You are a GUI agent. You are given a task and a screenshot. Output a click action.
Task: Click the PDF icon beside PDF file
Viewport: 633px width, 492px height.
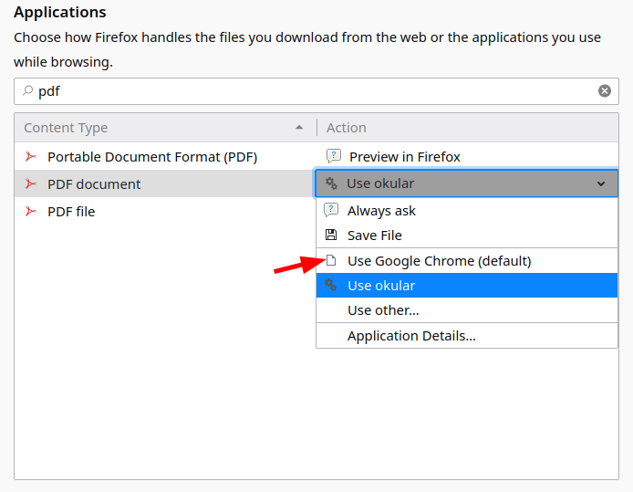(x=31, y=211)
